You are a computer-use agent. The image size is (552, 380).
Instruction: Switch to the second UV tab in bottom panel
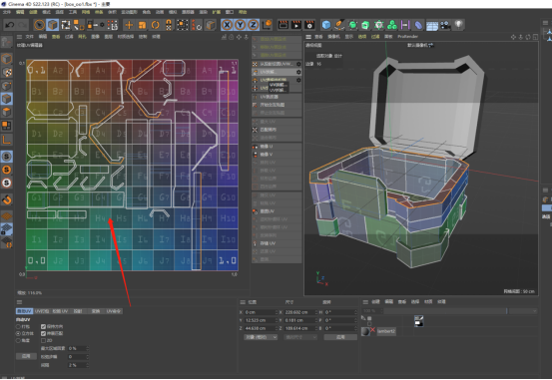pyautogui.click(x=42, y=311)
